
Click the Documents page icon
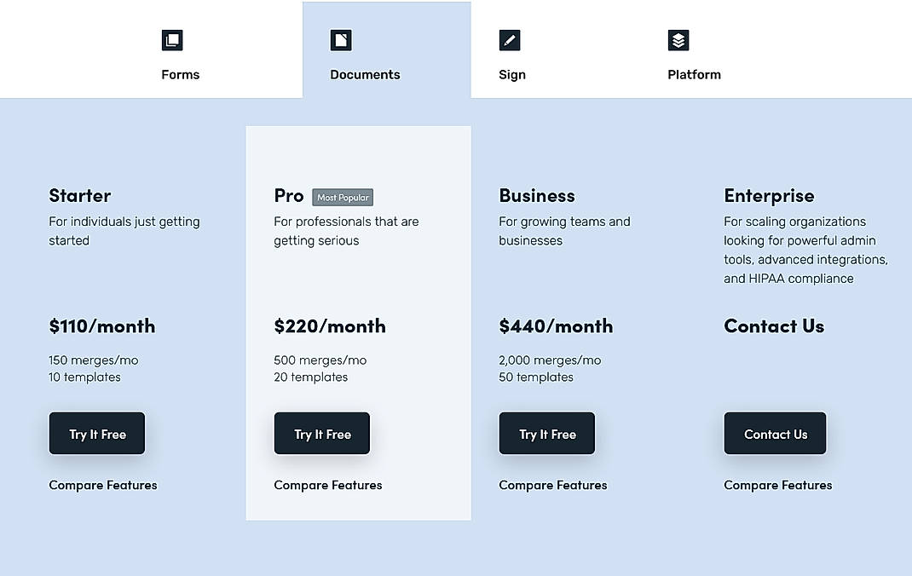(x=340, y=39)
